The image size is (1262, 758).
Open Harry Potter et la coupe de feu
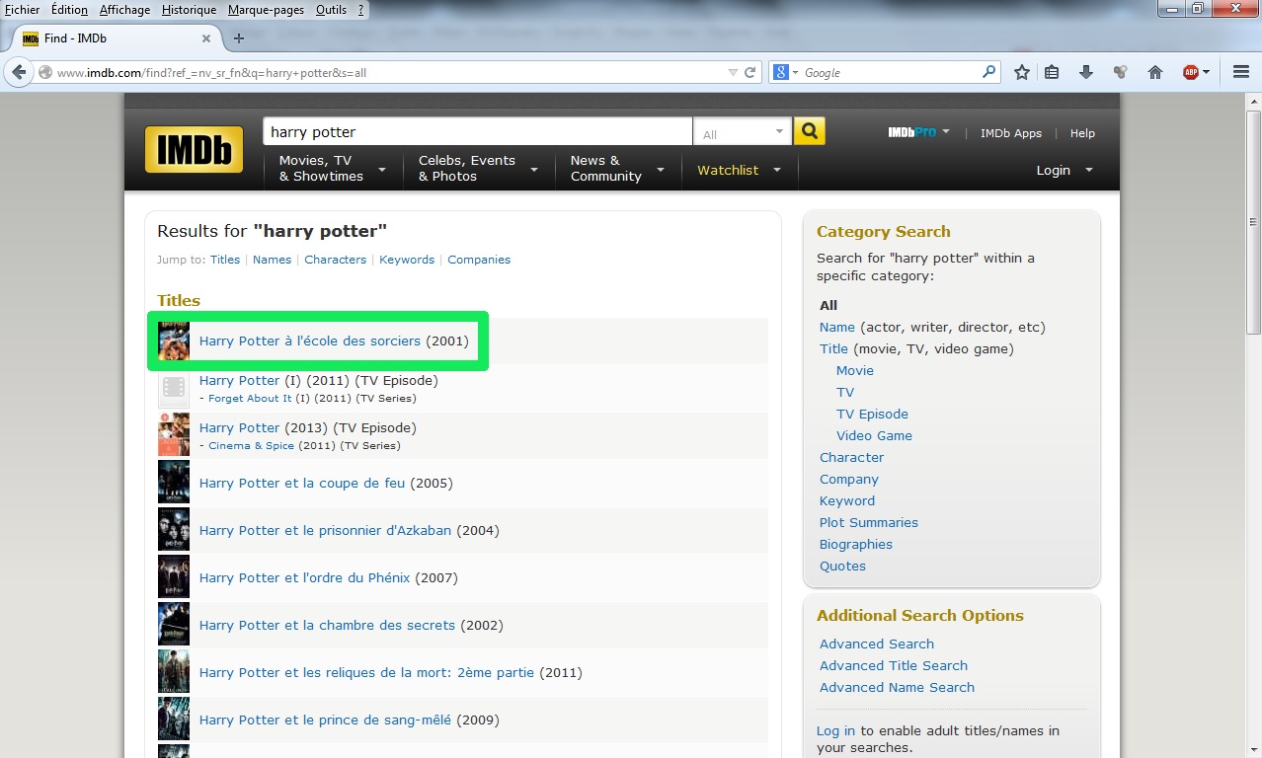pos(302,483)
